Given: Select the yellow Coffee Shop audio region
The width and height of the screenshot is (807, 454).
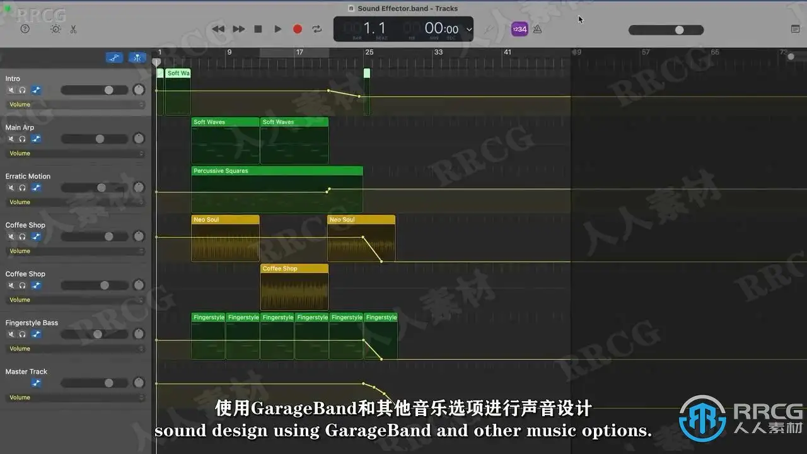Looking at the screenshot, I should (294, 287).
